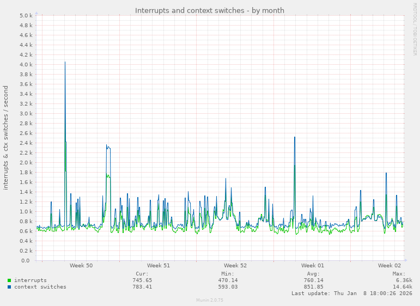Click the 'interrupts' legend label

tap(31, 280)
